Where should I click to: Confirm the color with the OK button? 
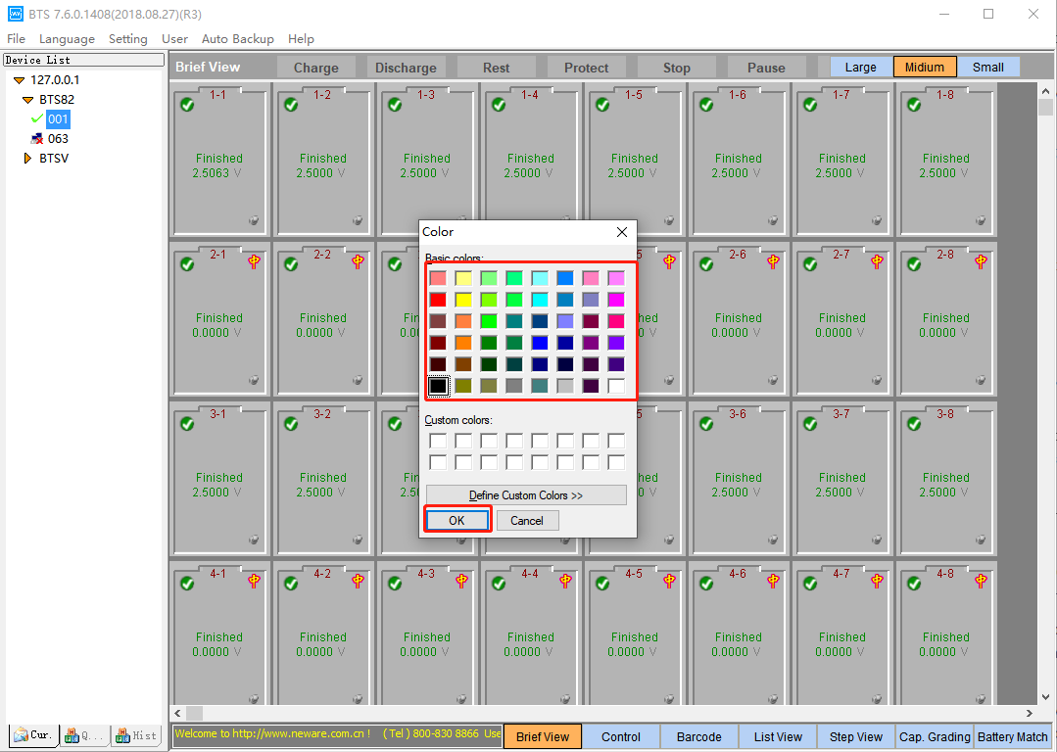click(x=457, y=520)
